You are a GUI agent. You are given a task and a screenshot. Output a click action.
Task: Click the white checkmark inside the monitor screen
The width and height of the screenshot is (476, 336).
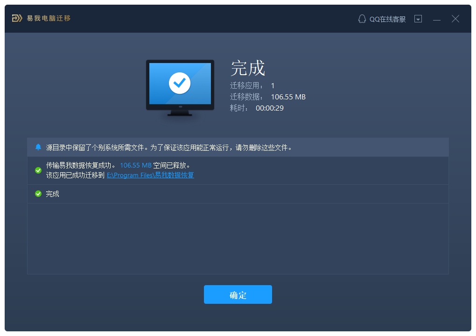[x=180, y=82]
